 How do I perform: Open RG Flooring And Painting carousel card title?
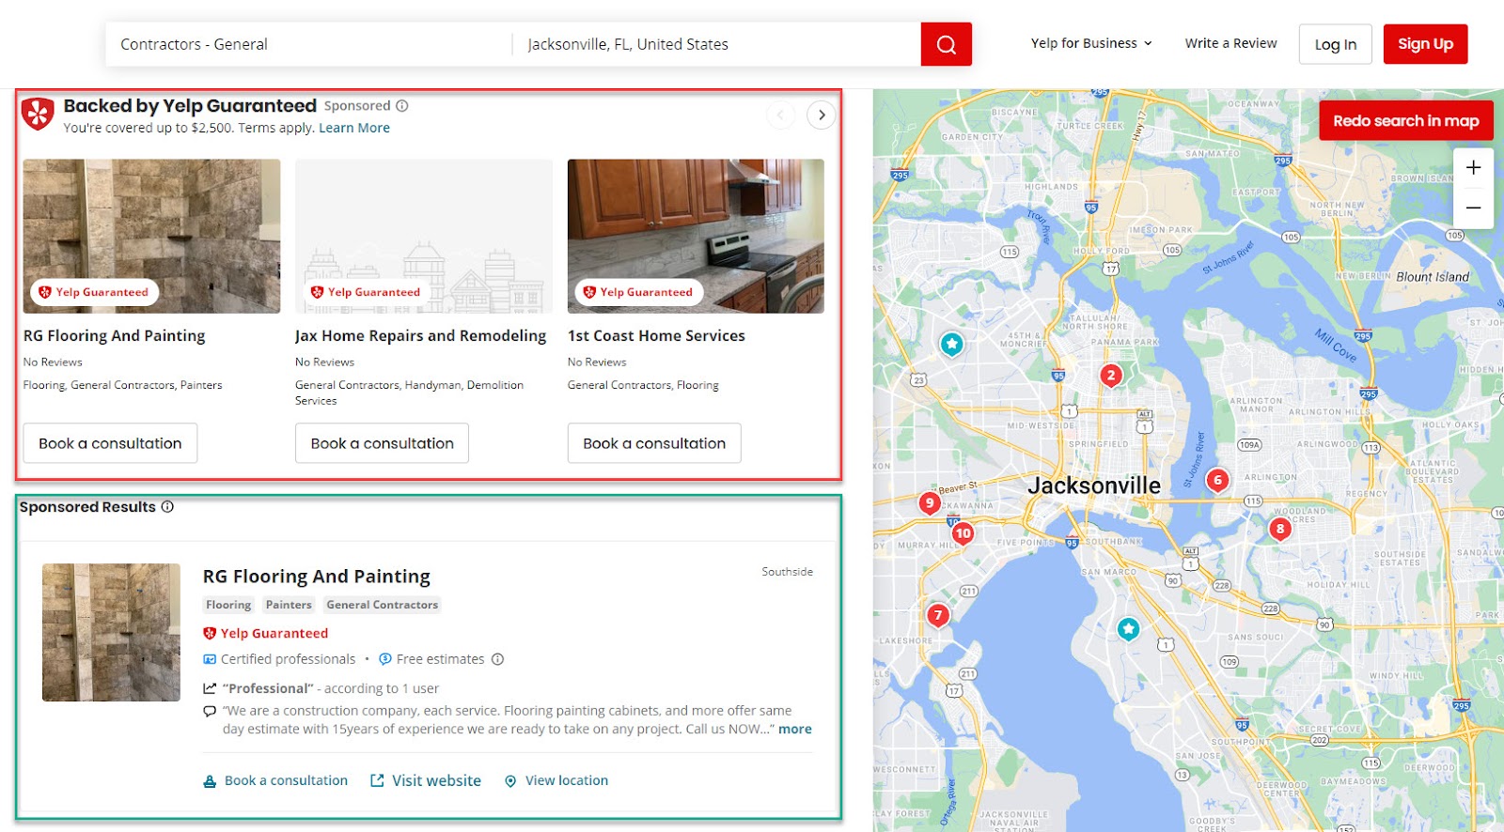[x=114, y=335]
